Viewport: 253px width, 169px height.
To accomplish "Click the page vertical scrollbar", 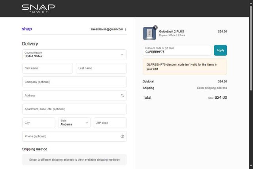I will pos(251,48).
